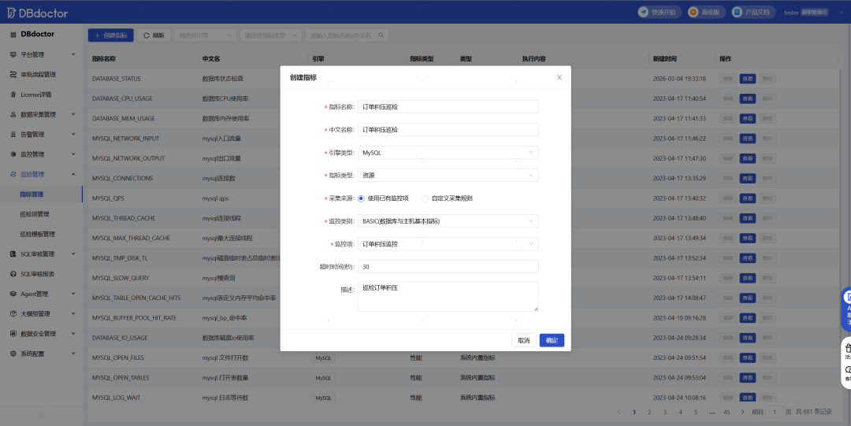Click 确定 to confirm creating indicator
The width and height of the screenshot is (851, 426).
[x=552, y=340]
